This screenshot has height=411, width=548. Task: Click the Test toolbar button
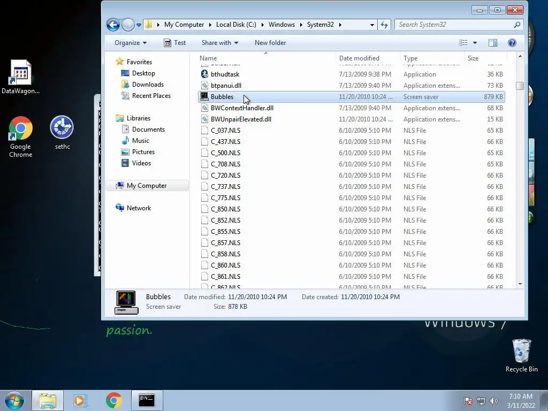175,43
